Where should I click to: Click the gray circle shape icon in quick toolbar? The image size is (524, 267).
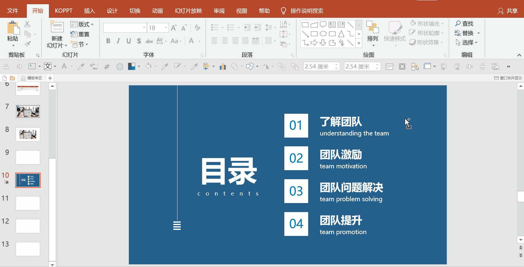point(120,67)
